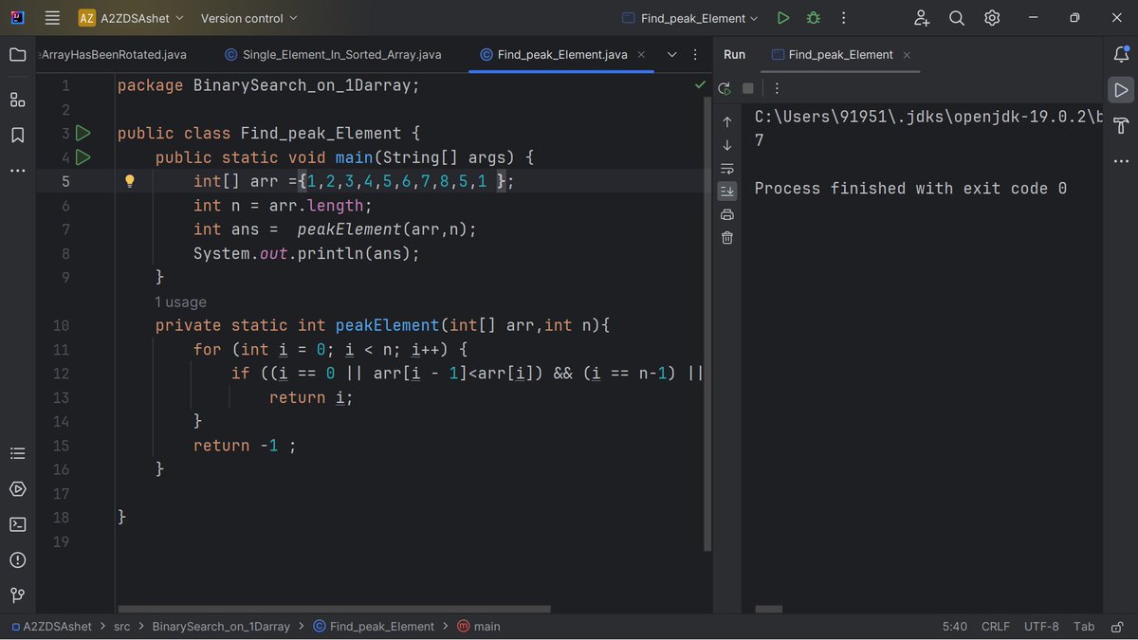Open more run actions vertical dots in toolbar

coord(843,18)
